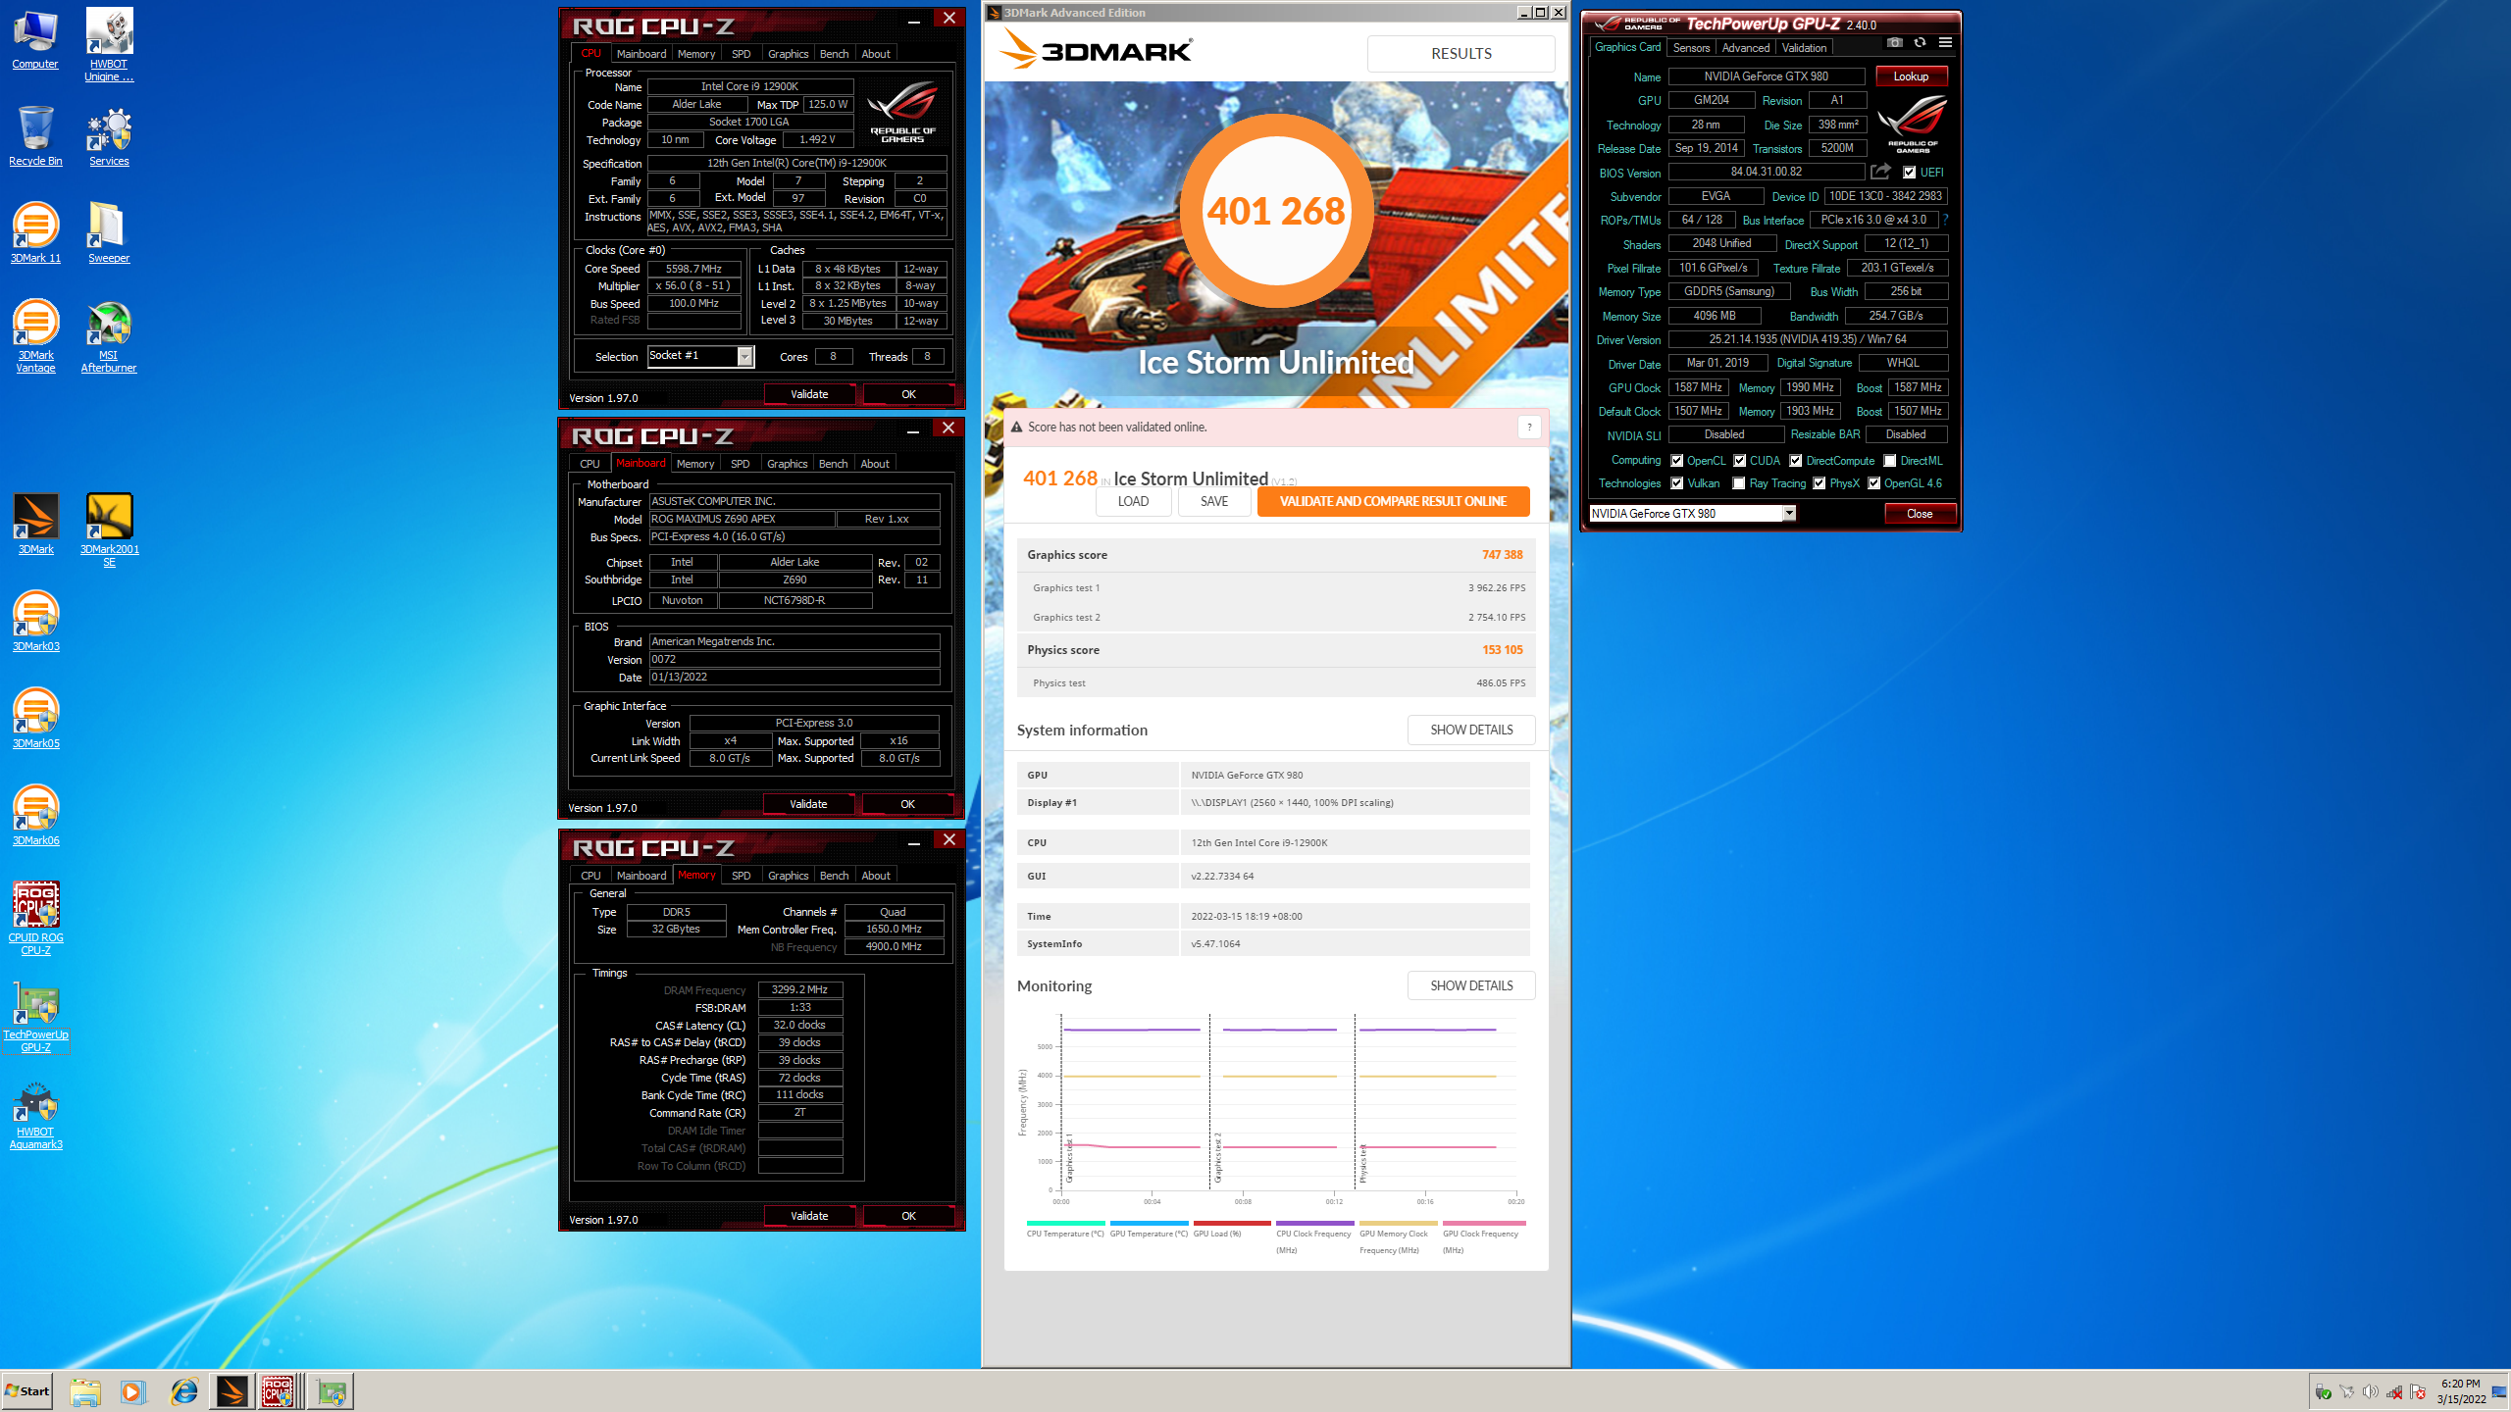2511x1412 pixels.
Task: Switch to Validation tab in GPU-Z
Action: point(1805,47)
